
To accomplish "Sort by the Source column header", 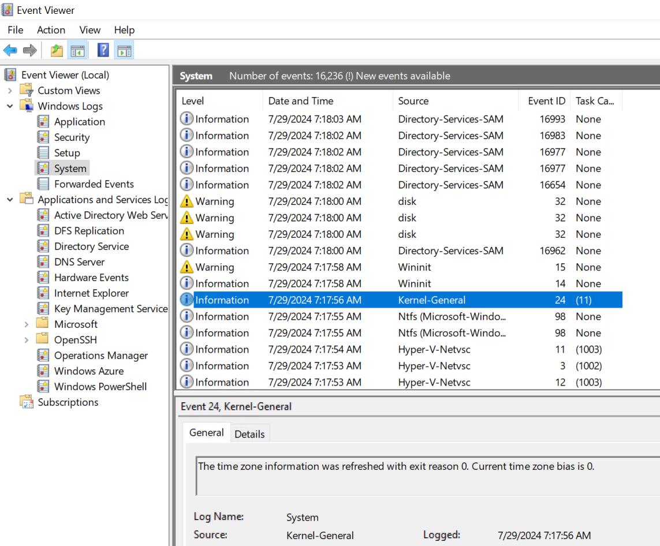I will pyautogui.click(x=456, y=101).
